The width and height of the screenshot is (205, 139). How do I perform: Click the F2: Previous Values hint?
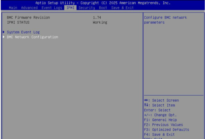click(x=163, y=125)
